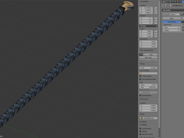Lock Location X with its padlock icon
The image size is (184, 138).
pyautogui.click(x=156, y=8)
